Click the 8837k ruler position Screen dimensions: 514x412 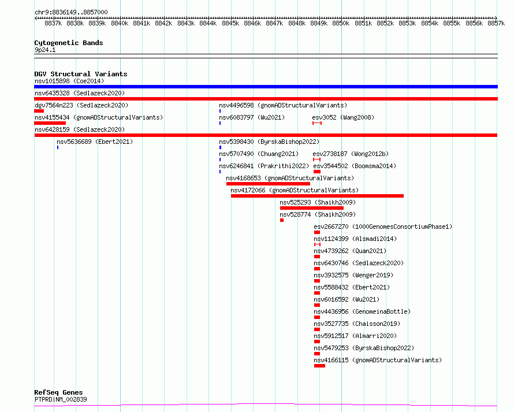pyautogui.click(x=53, y=23)
